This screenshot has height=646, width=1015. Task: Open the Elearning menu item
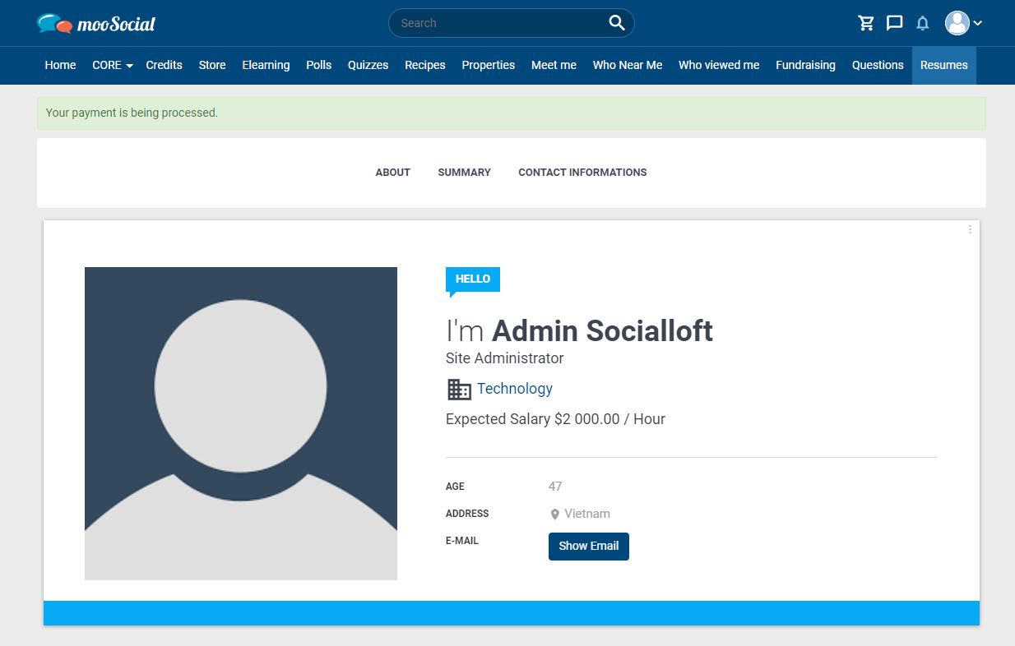[266, 65]
